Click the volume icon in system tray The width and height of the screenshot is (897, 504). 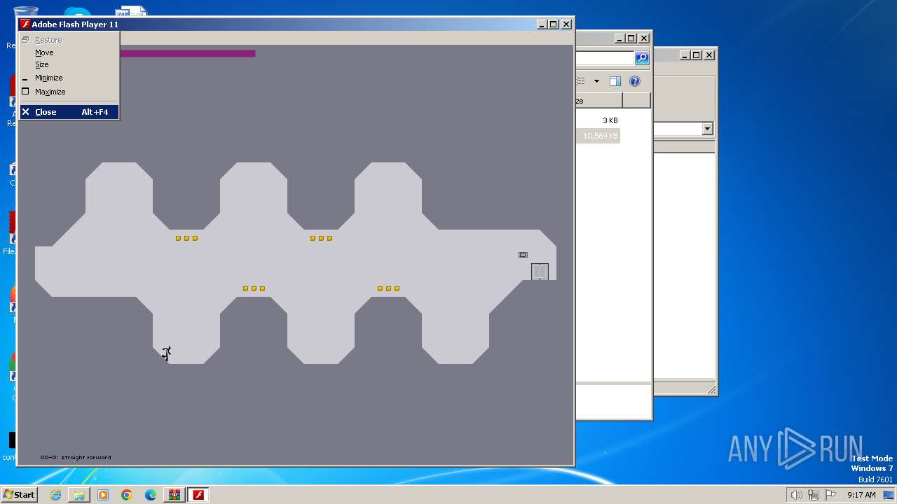point(796,495)
